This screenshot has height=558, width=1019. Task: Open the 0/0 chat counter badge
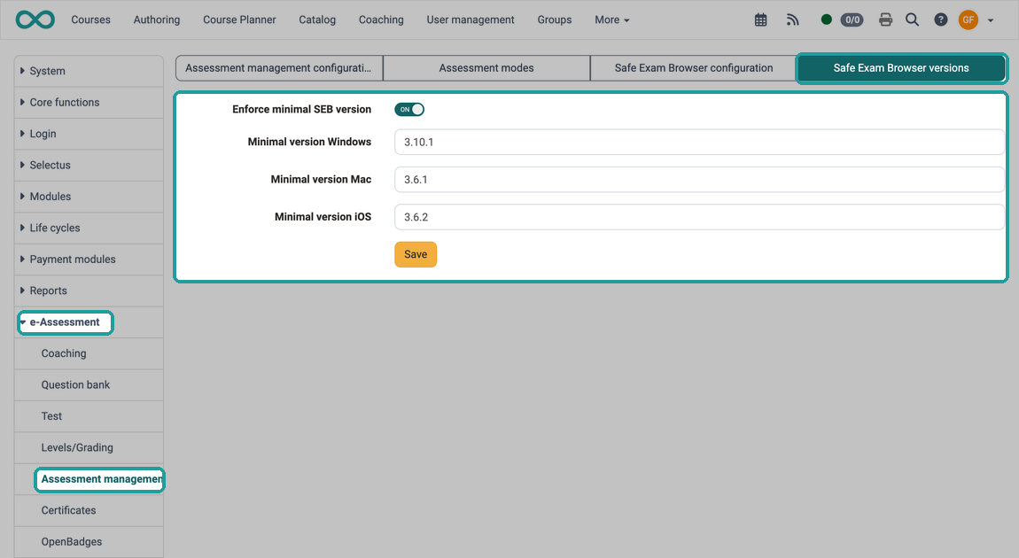(852, 19)
